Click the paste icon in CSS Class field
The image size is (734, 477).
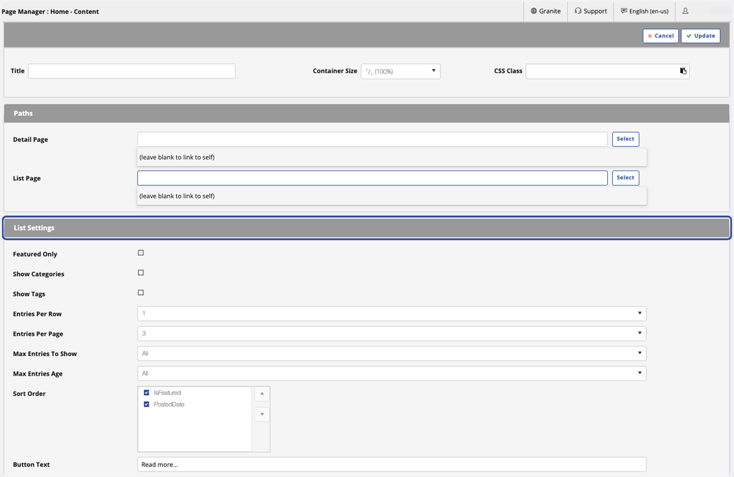[x=683, y=71]
